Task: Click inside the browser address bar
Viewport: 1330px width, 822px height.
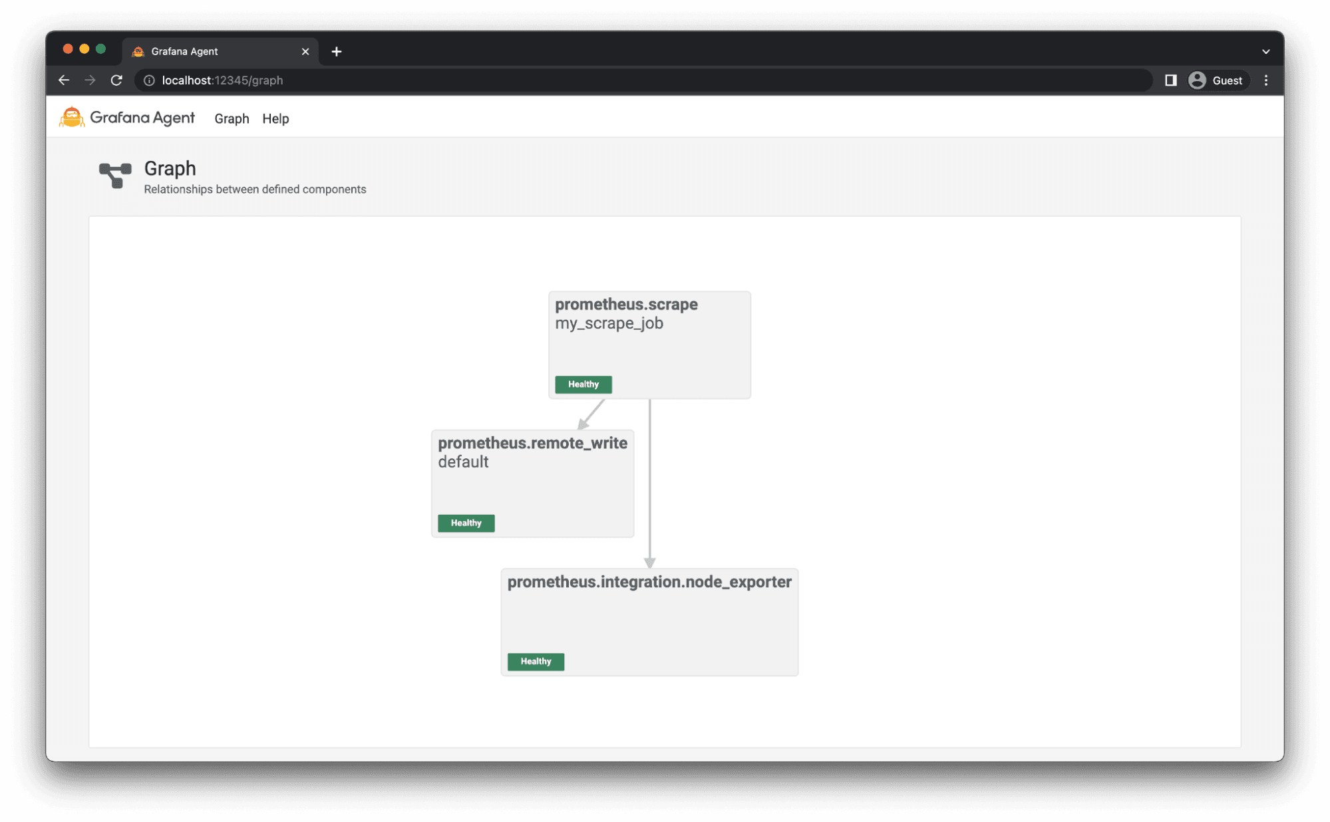Action: [x=399, y=80]
